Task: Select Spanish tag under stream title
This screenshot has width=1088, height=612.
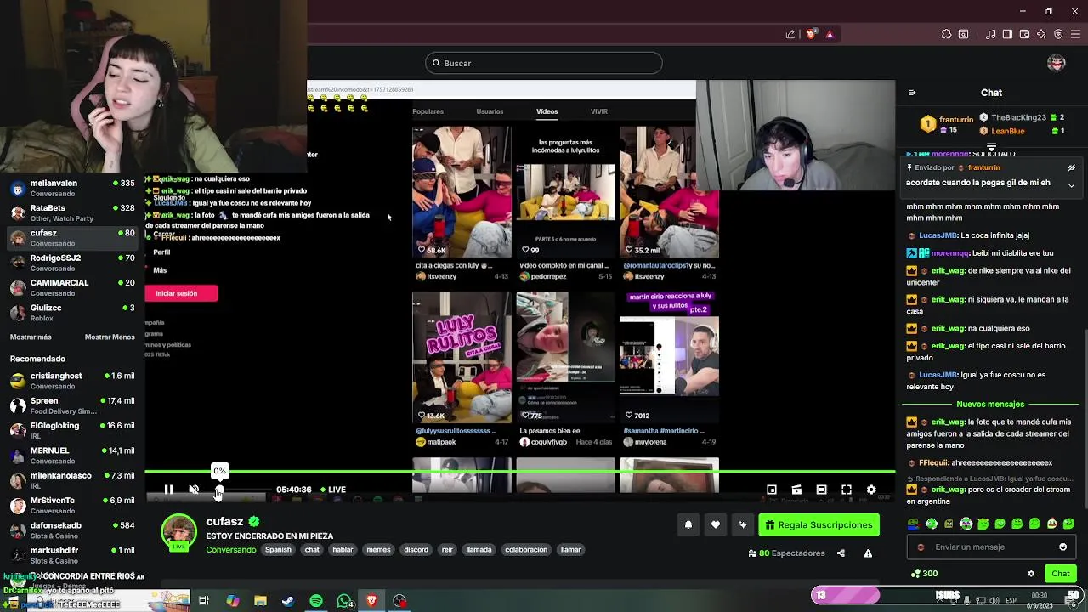Action: (278, 550)
